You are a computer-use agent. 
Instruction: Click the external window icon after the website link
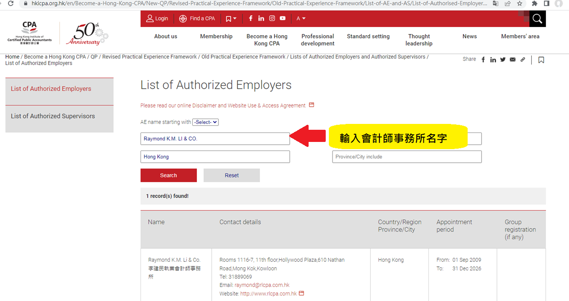(x=301, y=293)
